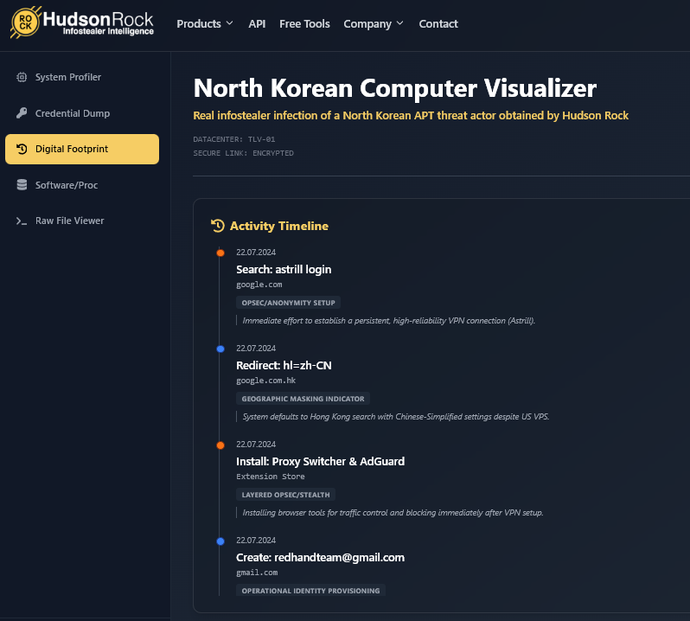Expand the Company dropdown chevron
690x621 pixels.
[399, 23]
